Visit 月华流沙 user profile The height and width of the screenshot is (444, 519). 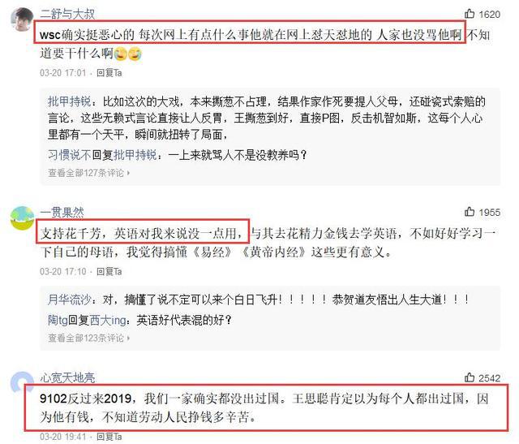70,300
